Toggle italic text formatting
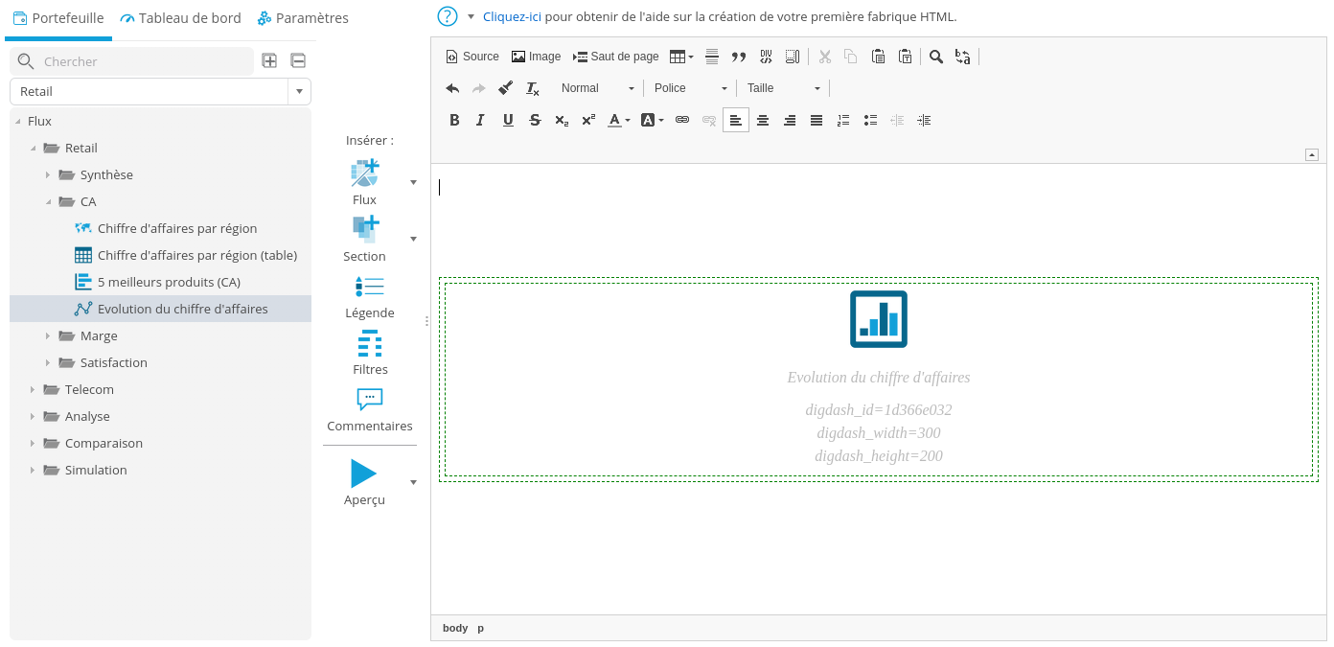Viewport: 1334px width, 647px height. 481,120
